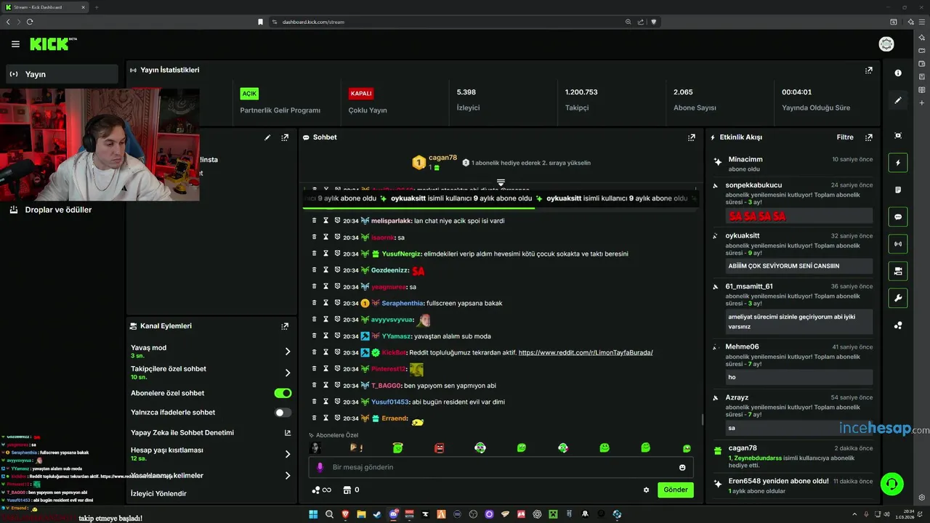Toggle the lightning activity feed icon in sidebar
This screenshot has width=930, height=523.
coord(898,163)
